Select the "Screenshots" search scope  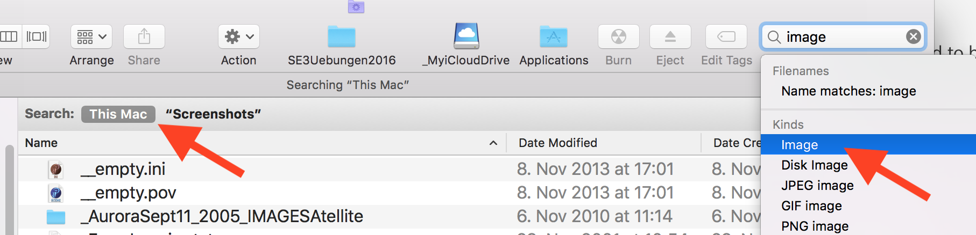click(x=213, y=114)
